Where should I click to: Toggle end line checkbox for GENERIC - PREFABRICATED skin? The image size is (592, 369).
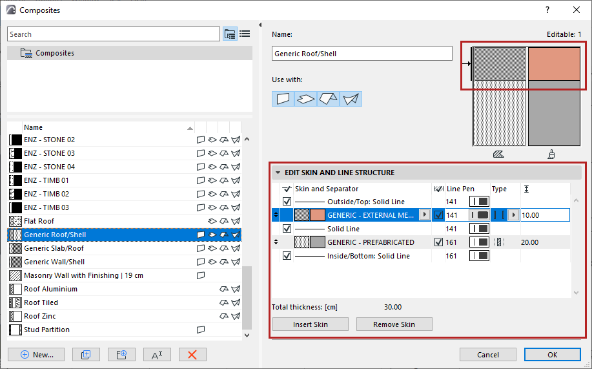click(x=438, y=242)
